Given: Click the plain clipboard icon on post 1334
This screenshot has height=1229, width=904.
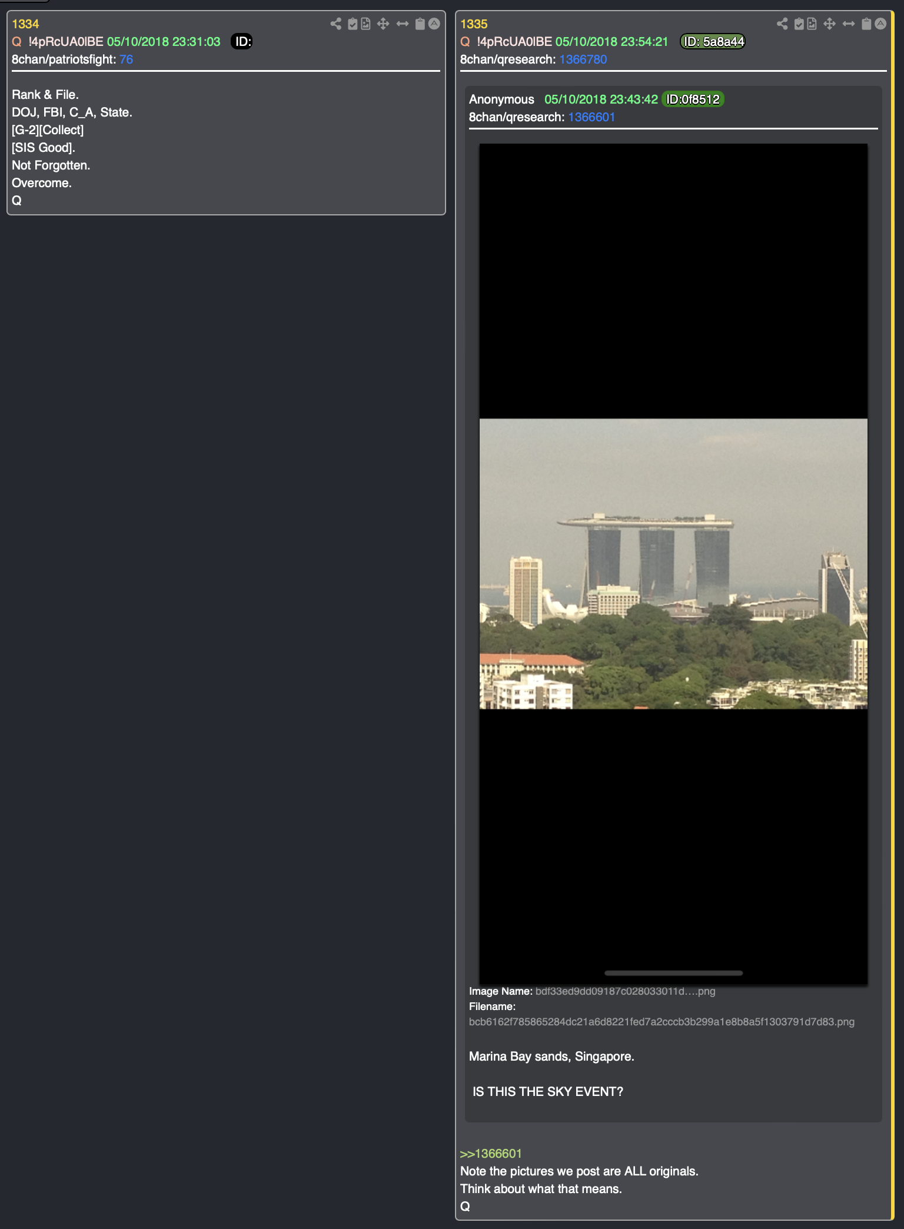Looking at the screenshot, I should (x=420, y=24).
